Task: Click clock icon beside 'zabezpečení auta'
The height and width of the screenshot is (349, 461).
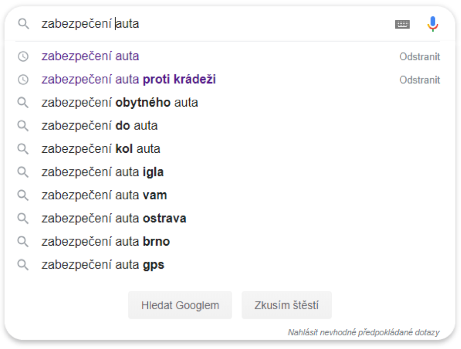Action: click(x=23, y=56)
